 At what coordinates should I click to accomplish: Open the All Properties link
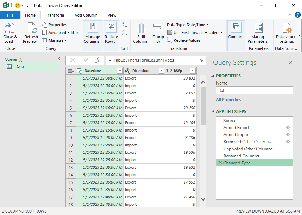pos(228,100)
